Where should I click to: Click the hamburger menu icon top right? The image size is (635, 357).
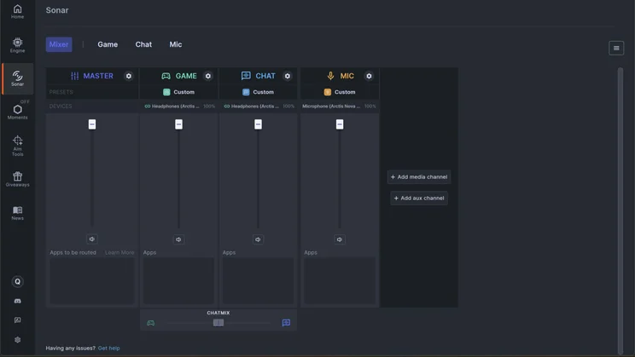pos(616,48)
